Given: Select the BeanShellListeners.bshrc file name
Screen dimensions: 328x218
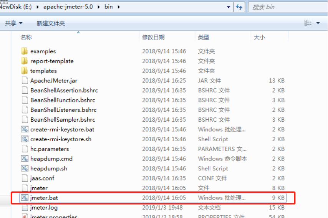Looking at the screenshot, I should tap(63, 110).
